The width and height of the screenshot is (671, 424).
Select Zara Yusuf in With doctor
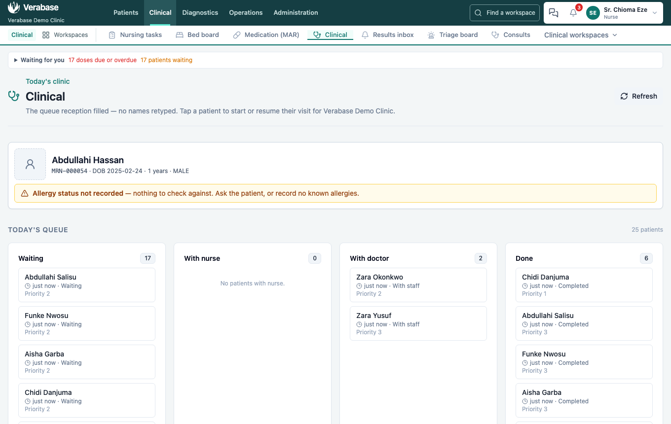pyautogui.click(x=418, y=323)
